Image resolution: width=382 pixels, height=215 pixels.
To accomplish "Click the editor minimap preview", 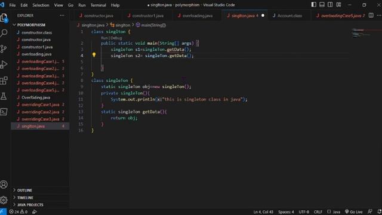I will 361,33.
